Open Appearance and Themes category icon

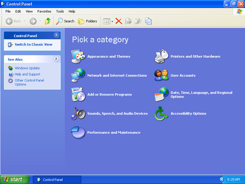click(78, 56)
